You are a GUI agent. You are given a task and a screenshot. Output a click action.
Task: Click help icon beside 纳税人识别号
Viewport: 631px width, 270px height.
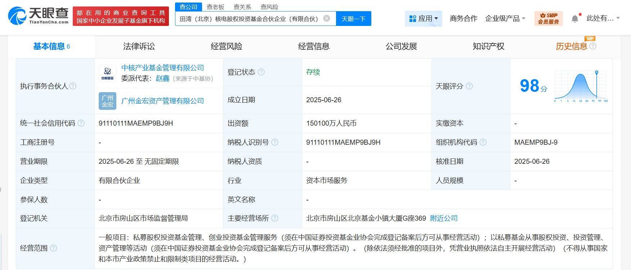tap(275, 142)
